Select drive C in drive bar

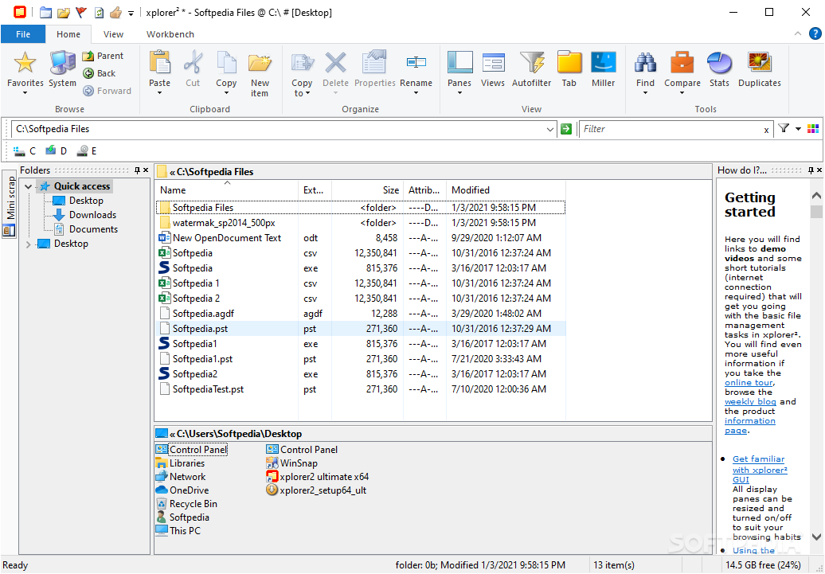tap(25, 151)
